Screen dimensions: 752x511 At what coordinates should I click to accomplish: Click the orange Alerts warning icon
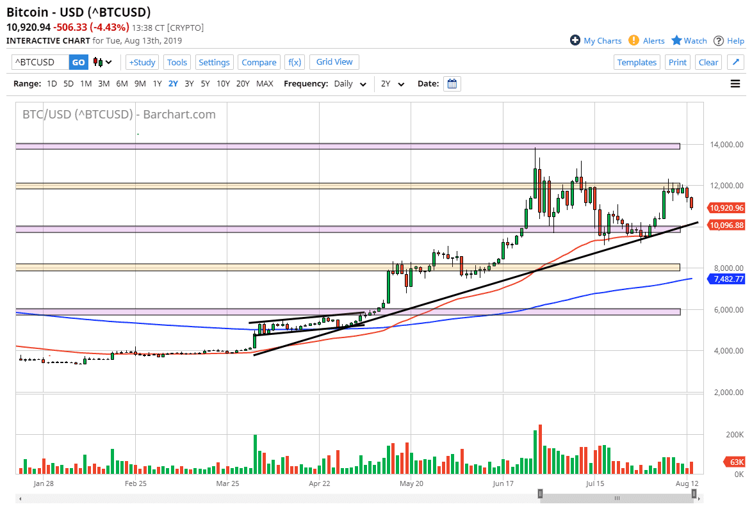pos(633,40)
